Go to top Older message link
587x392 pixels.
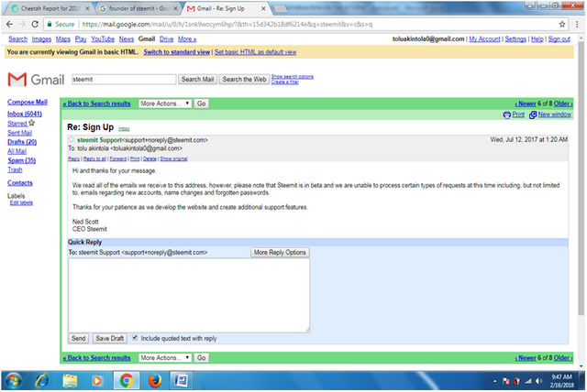pyautogui.click(x=563, y=103)
